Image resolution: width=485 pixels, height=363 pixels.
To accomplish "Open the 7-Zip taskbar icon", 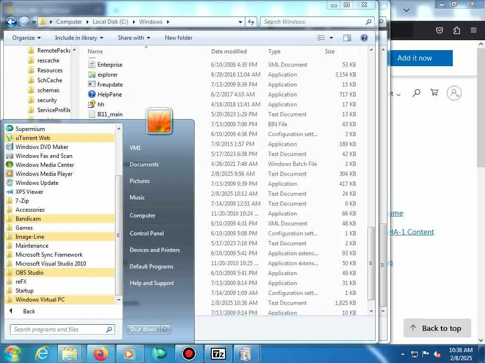I will tap(218, 354).
